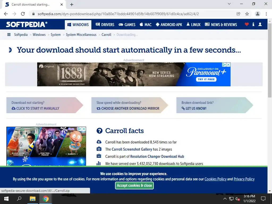Close the side ad X button
Viewport: 272px width, 204px height.
pyautogui.click(x=84, y=129)
